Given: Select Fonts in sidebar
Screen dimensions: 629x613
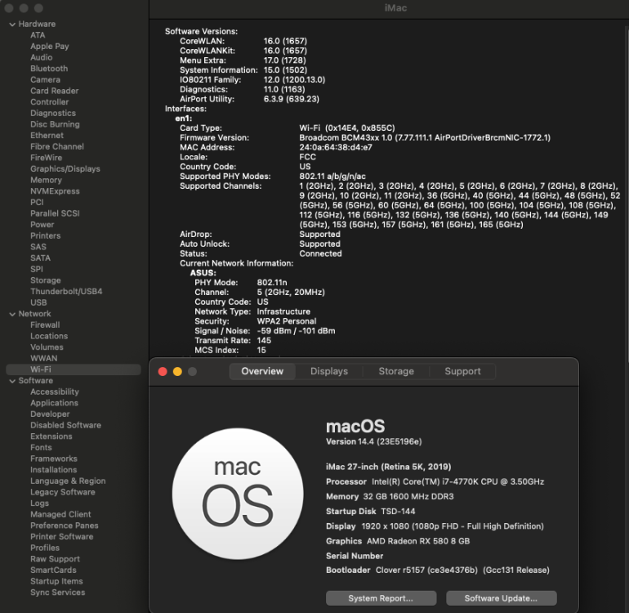Looking at the screenshot, I should [x=41, y=447].
